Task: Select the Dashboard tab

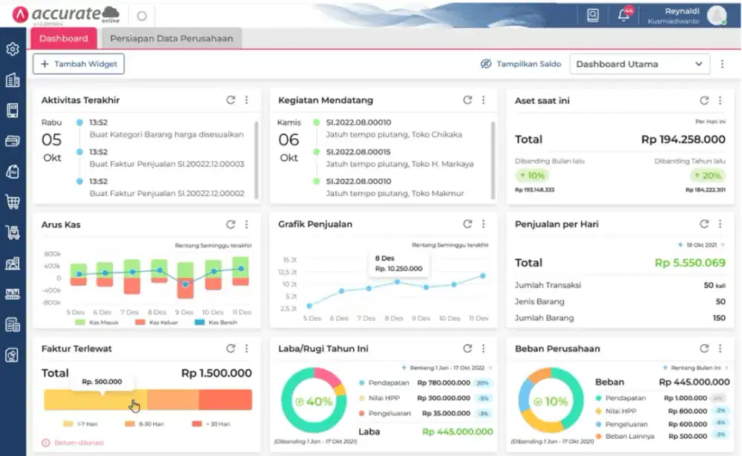Action: click(63, 37)
